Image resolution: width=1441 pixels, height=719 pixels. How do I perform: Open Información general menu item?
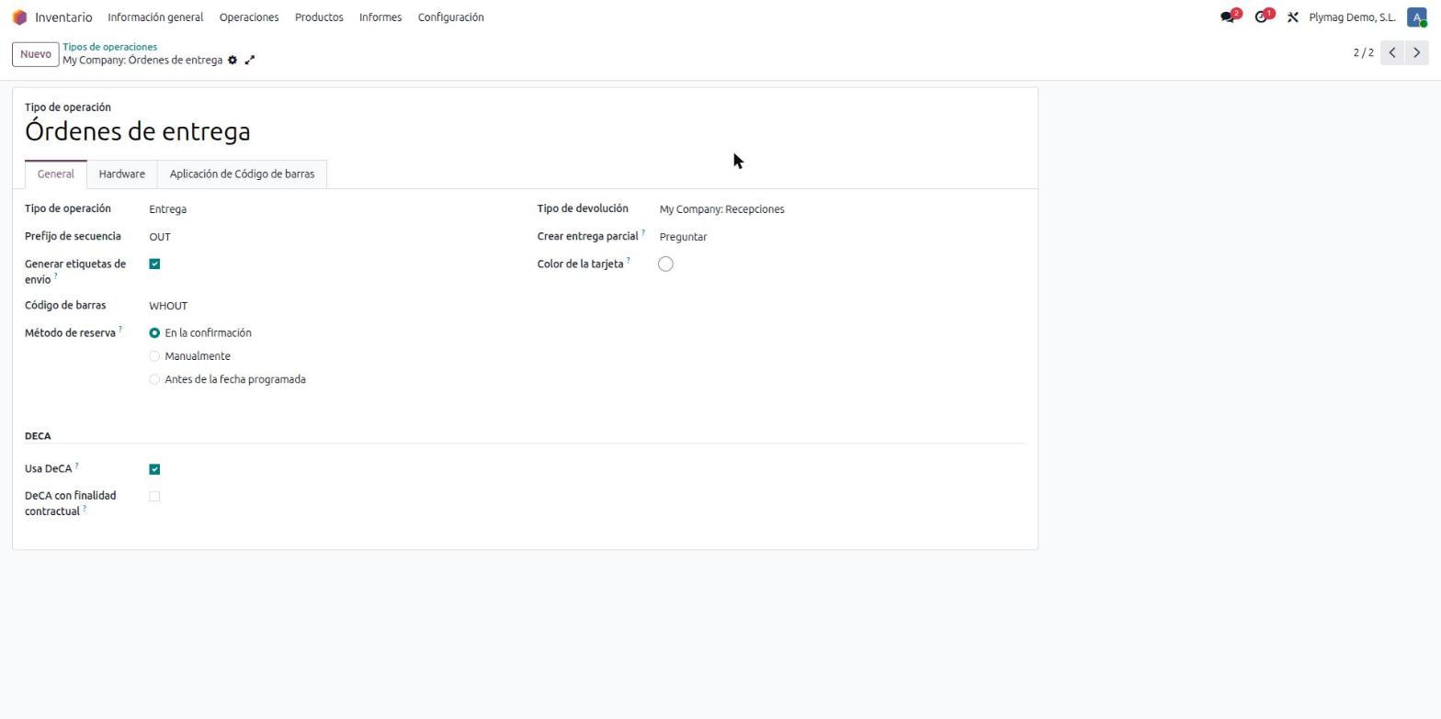[x=155, y=17]
